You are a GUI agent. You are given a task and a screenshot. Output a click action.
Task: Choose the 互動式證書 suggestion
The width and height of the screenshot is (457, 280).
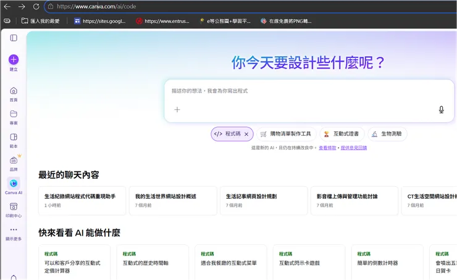pos(342,134)
